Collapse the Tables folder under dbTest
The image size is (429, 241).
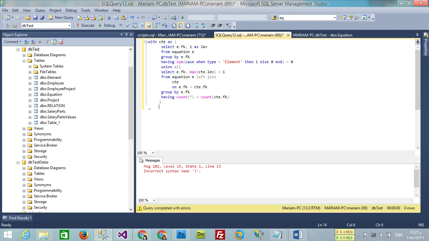(24, 61)
